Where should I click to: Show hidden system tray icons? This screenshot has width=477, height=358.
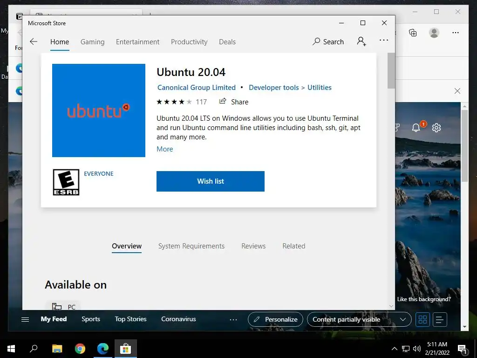coord(394,349)
